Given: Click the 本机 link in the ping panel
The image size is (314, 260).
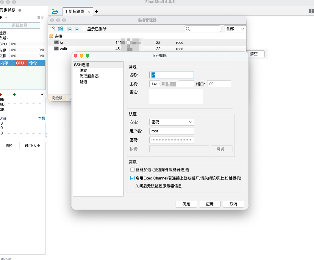Looking at the screenshot, I should coord(42,118).
